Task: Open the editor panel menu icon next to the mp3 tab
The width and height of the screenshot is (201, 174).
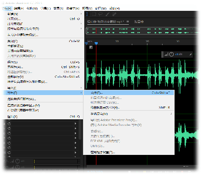Action: [x=128, y=22]
